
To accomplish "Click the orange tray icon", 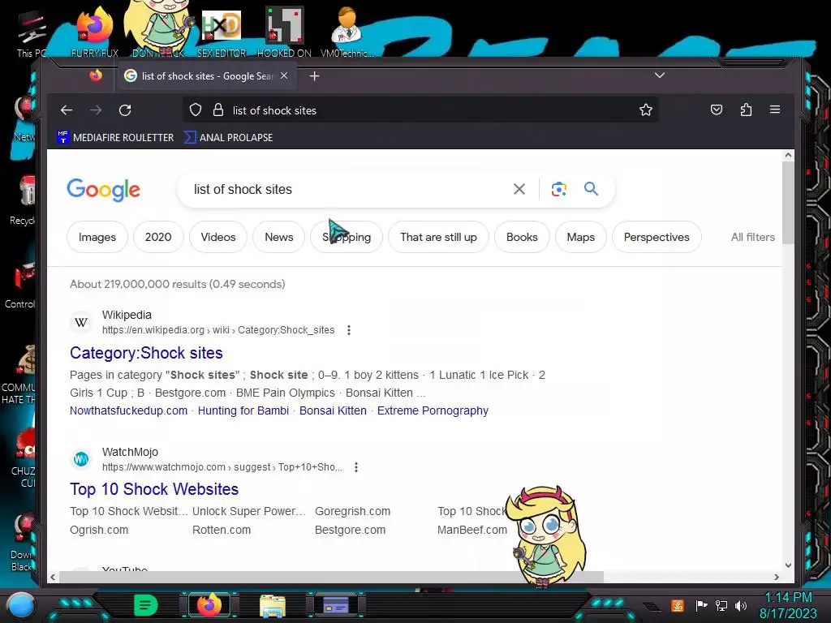I will 678,605.
